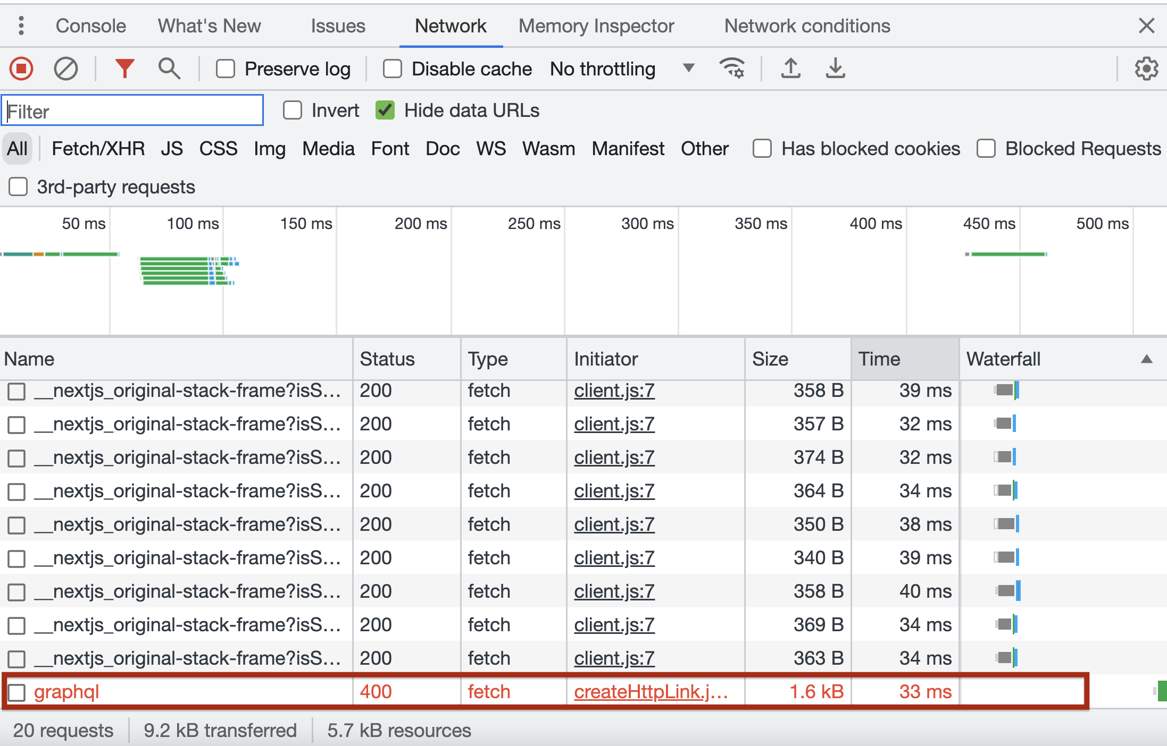Enable the Disable cache checkbox
Screen dimensions: 1167x746
(x=393, y=69)
